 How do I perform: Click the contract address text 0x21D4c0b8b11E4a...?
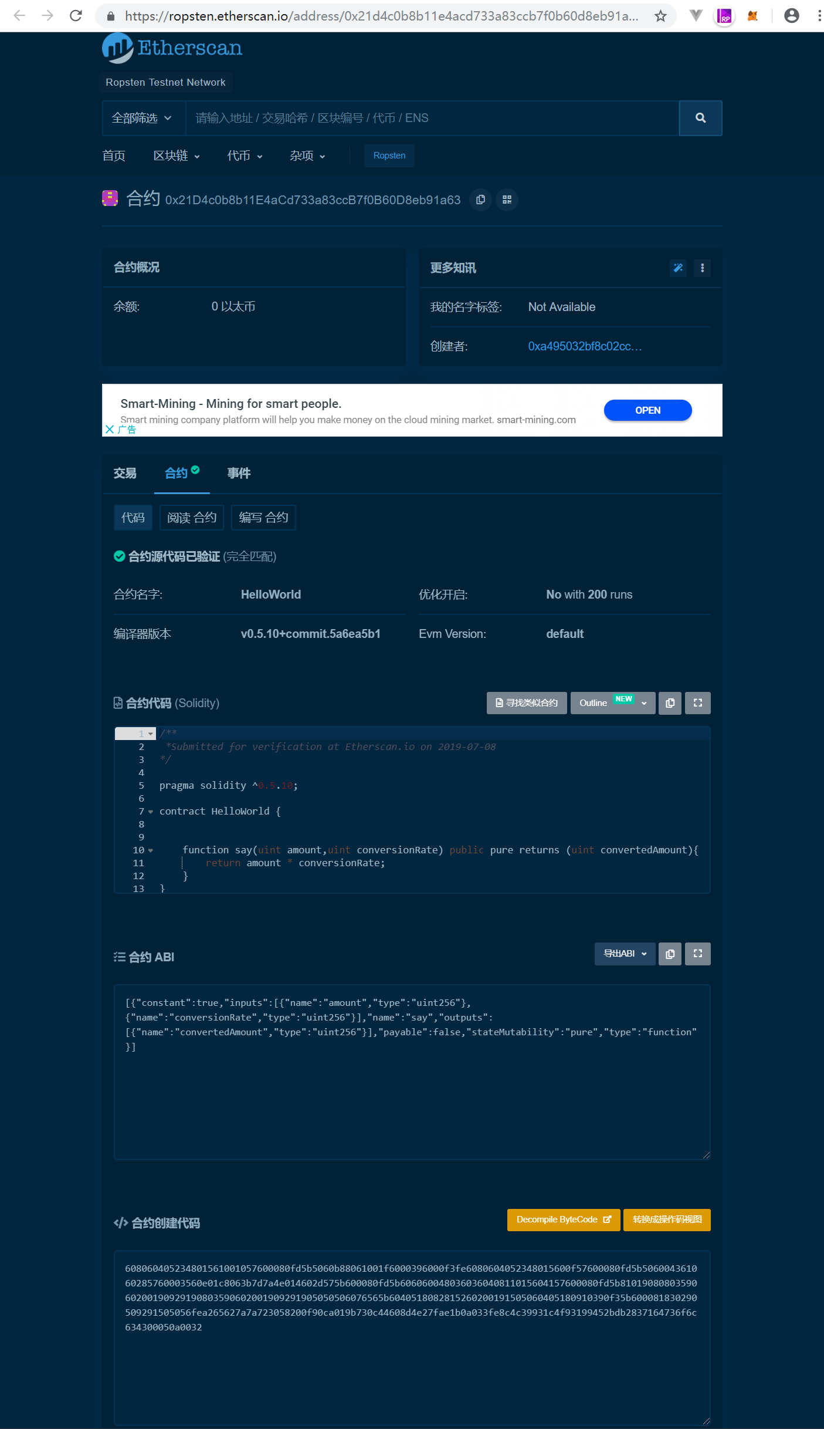pyautogui.click(x=313, y=200)
